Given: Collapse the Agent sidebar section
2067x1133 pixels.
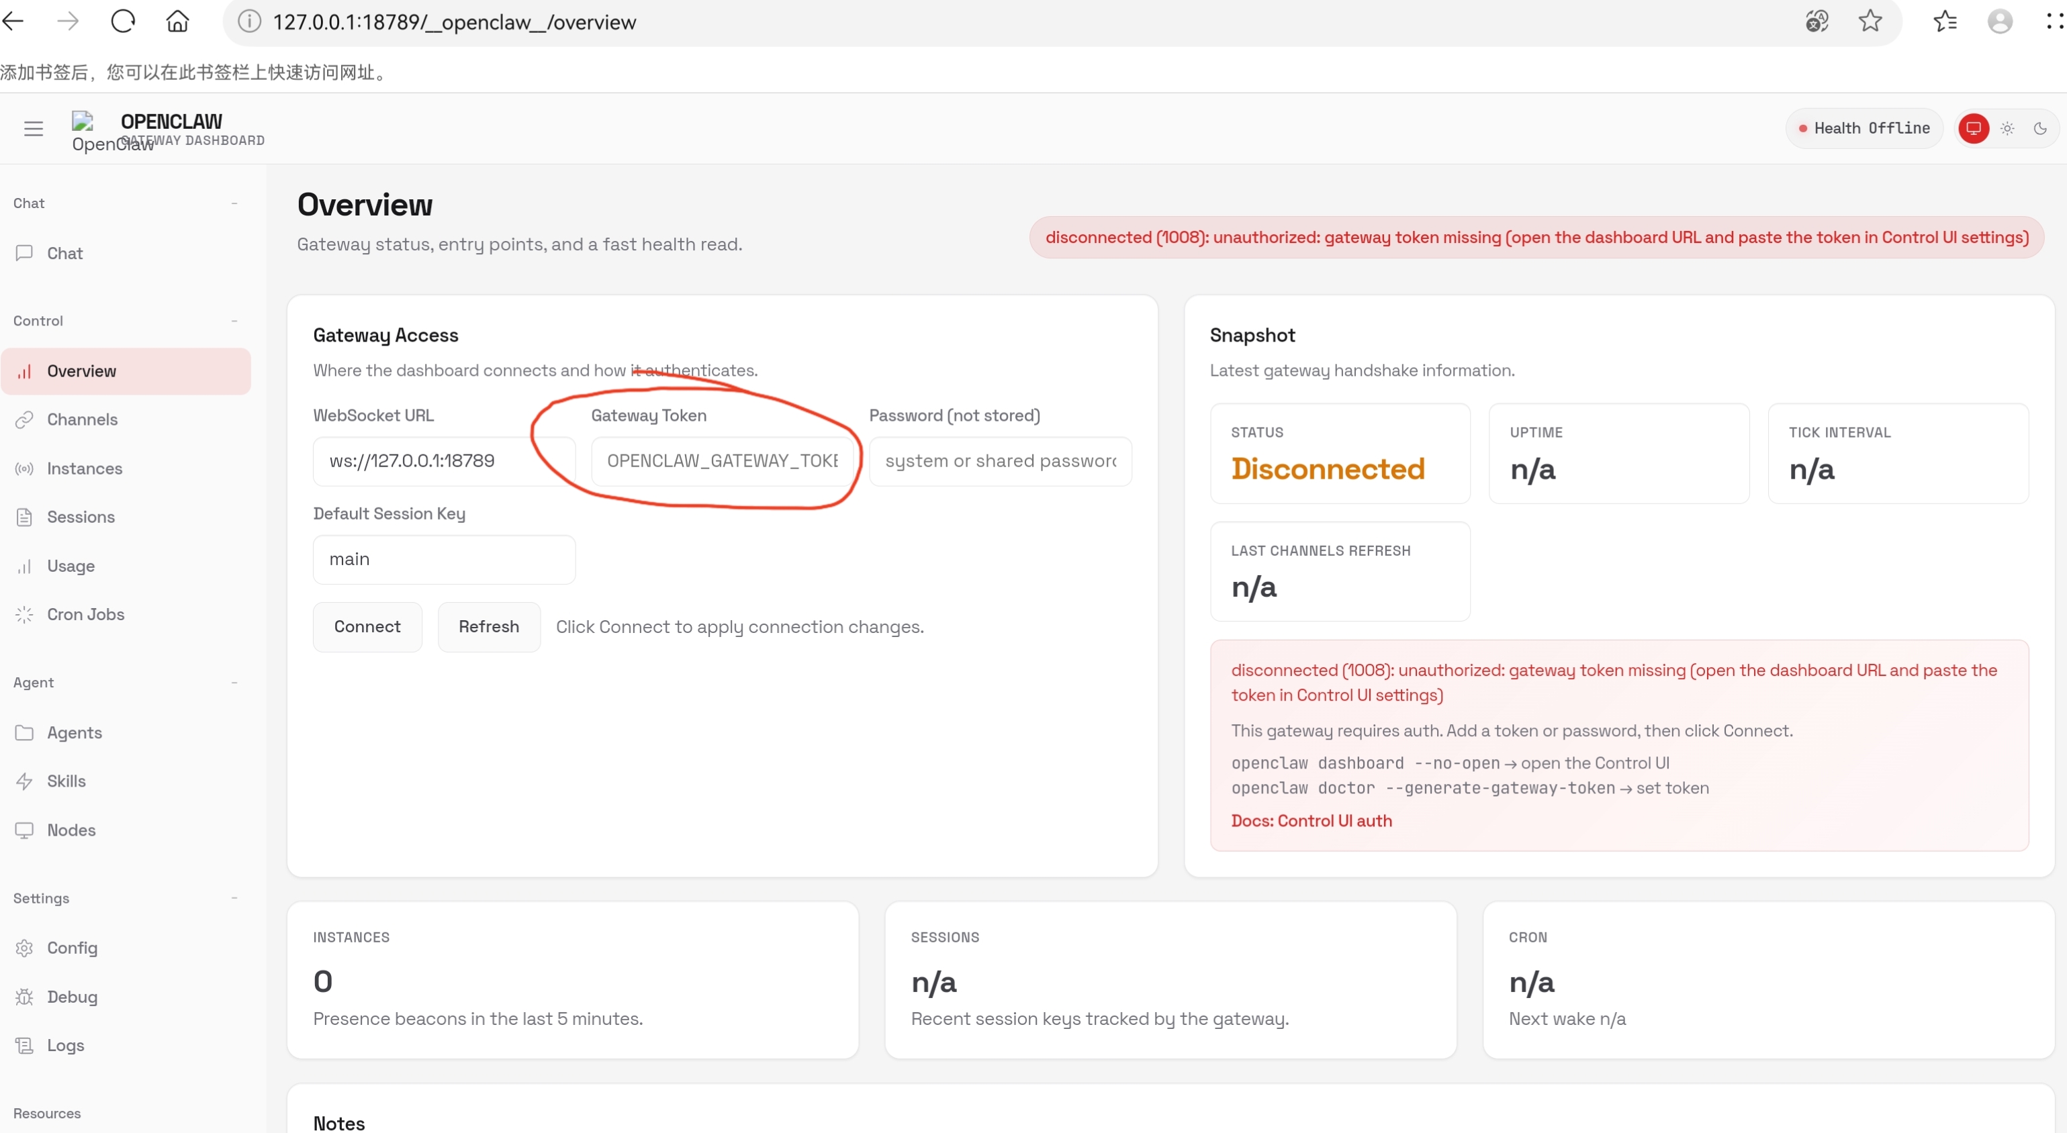Looking at the screenshot, I should (234, 683).
